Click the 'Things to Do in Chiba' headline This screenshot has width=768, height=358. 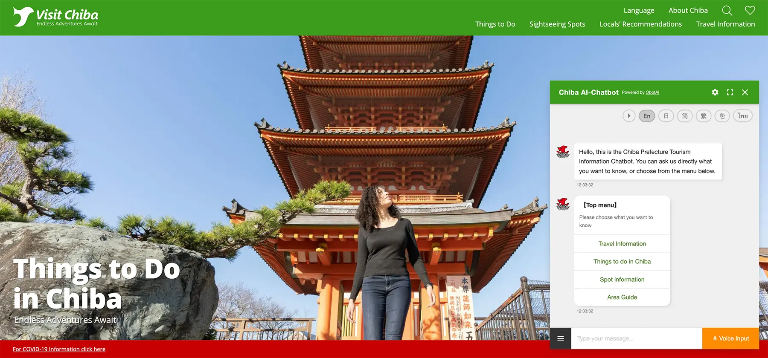tap(96, 284)
